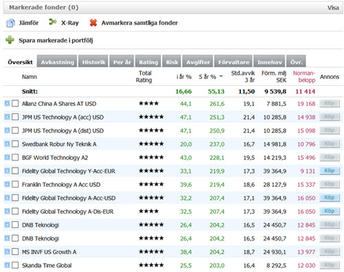Click Köp button for Fidelity Global Technology Y-Acc-EUR

330,171
